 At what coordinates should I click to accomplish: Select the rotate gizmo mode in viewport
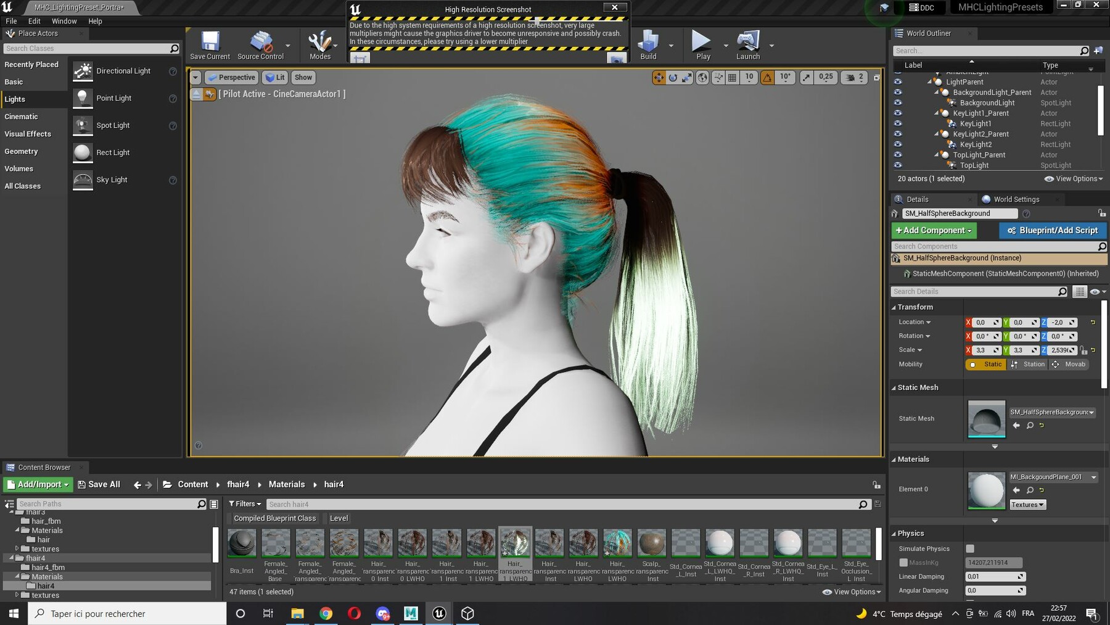tap(673, 77)
